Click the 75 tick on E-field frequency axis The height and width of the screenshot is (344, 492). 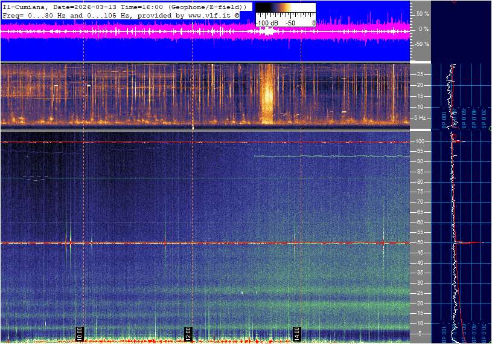tap(421, 192)
